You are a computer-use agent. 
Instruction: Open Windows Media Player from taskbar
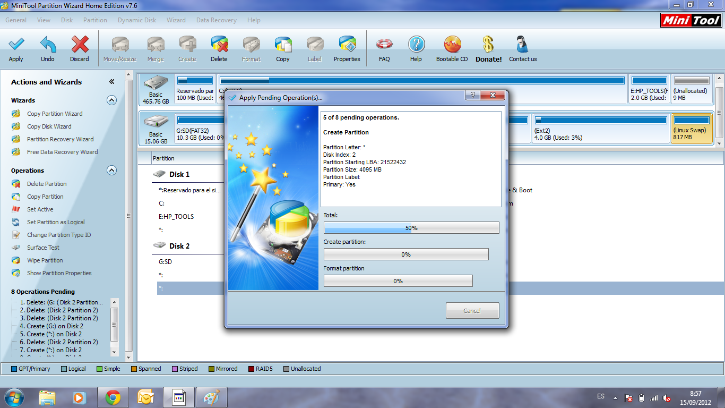coord(80,397)
